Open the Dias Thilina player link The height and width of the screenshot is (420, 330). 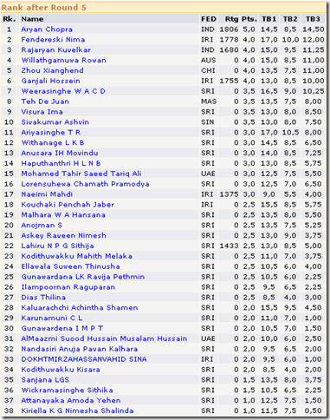coord(43,298)
